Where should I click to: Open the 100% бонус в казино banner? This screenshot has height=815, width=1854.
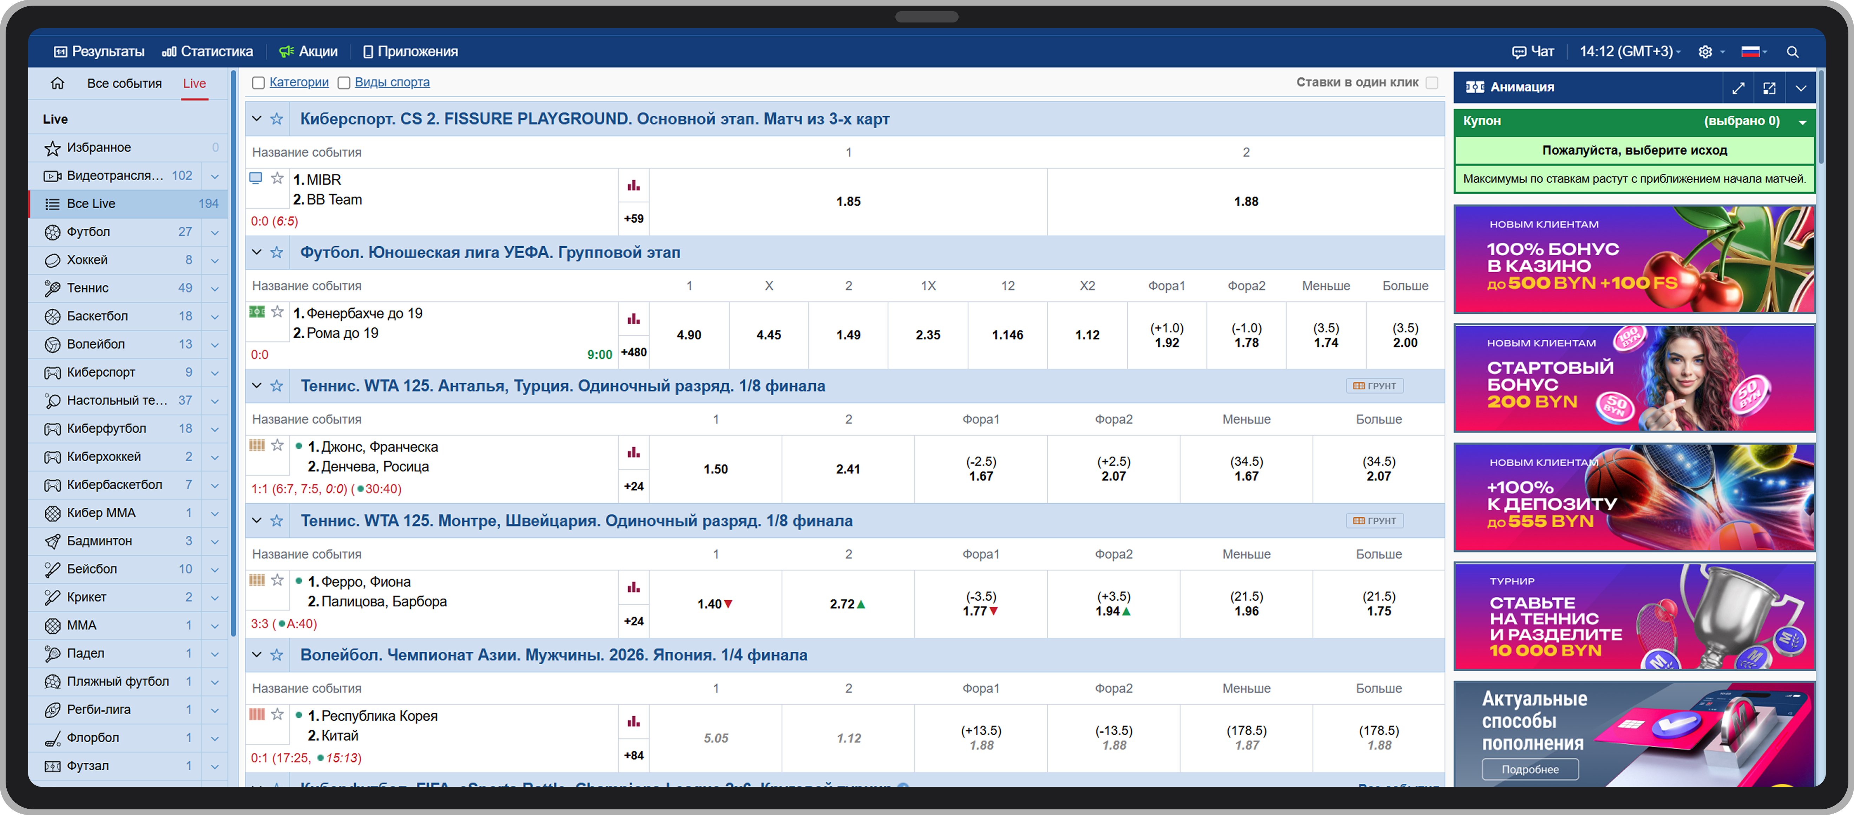tap(1635, 259)
